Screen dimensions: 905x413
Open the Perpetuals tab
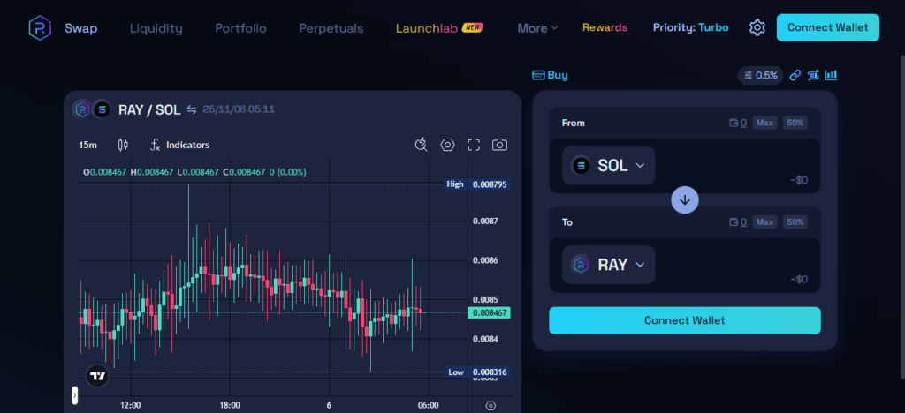(331, 27)
